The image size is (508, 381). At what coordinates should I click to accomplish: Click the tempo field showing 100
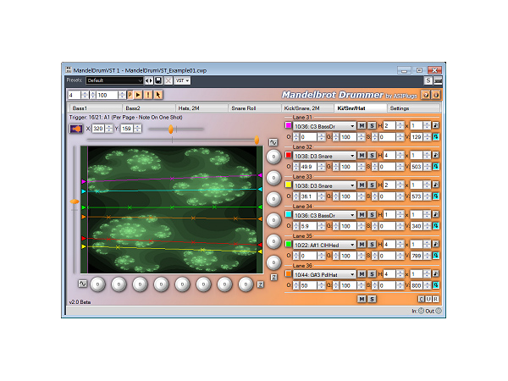coord(107,95)
